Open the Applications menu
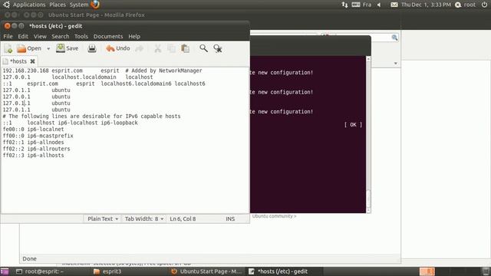Image resolution: width=491 pixels, height=276 pixels. pos(29,5)
